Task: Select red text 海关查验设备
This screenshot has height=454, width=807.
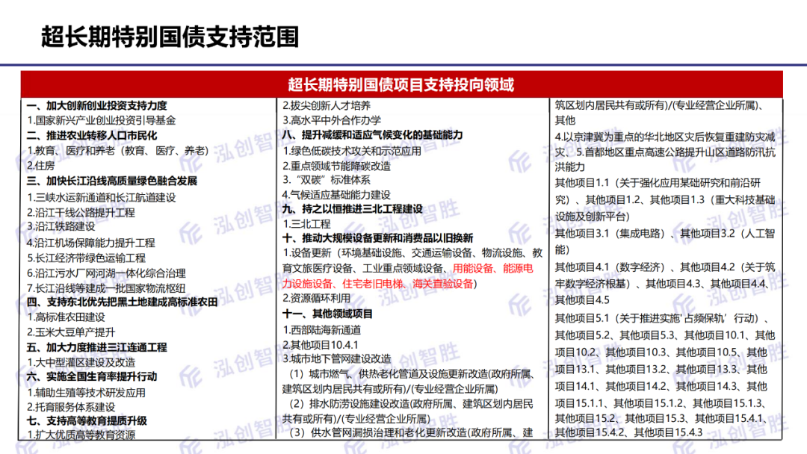Action: coord(443,284)
